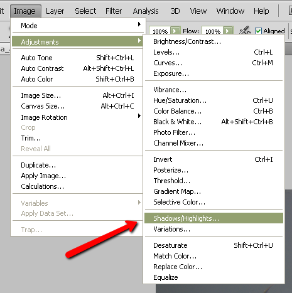This screenshot has height=293, width=292.
Task: Open the Flow percentage dropdown arrow
Action: click(x=228, y=31)
